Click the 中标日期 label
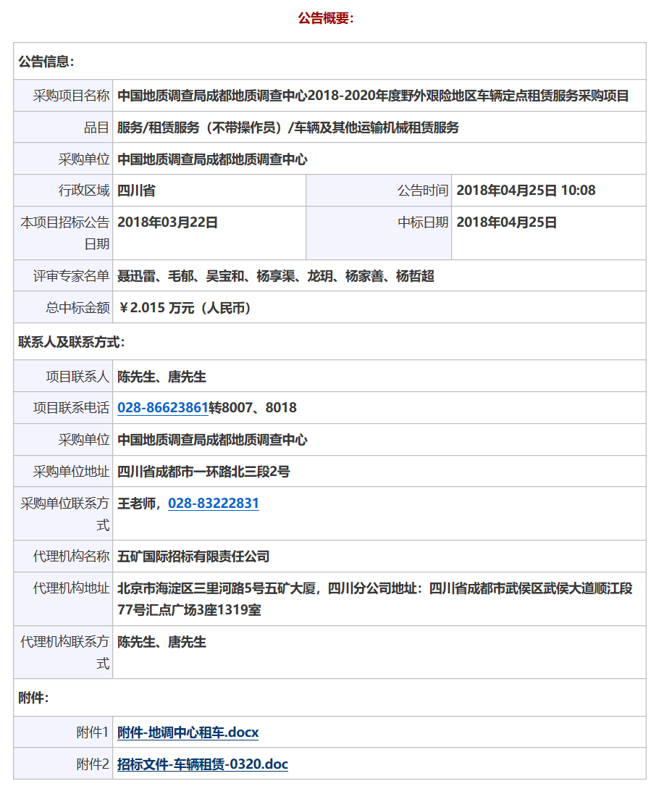This screenshot has height=789, width=664. tap(423, 222)
